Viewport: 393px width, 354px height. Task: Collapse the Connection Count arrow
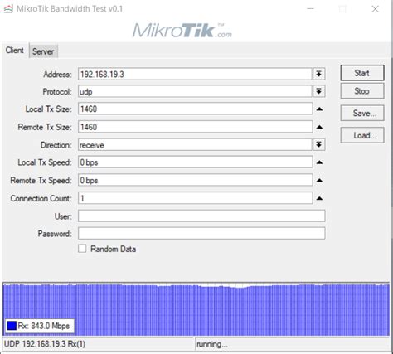tap(319, 198)
